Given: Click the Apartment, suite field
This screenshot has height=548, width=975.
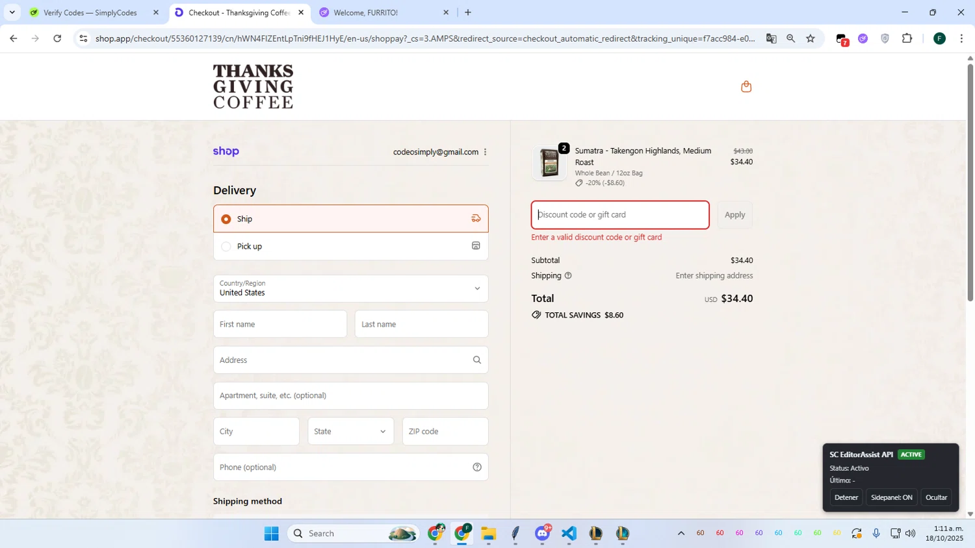Looking at the screenshot, I should [351, 395].
